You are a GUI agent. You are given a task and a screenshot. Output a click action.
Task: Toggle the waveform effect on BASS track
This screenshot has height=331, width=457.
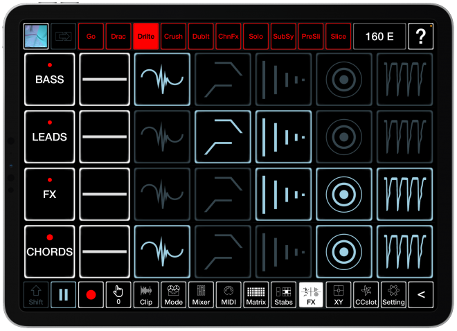161,80
